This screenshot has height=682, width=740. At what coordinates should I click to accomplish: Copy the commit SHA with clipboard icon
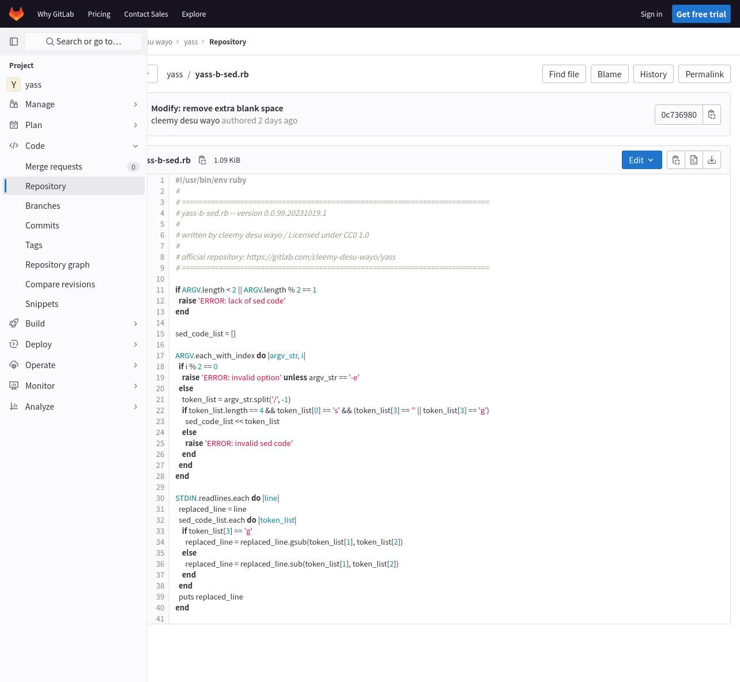[712, 114]
